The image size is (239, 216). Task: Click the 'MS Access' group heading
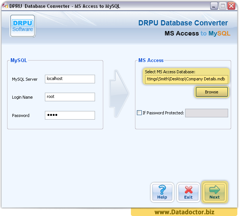151,60
